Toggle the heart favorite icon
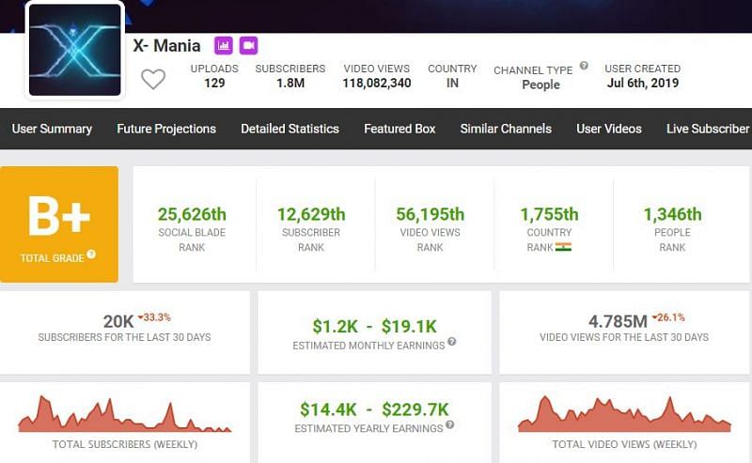Image resolution: width=752 pixels, height=463 pixels. 153,80
